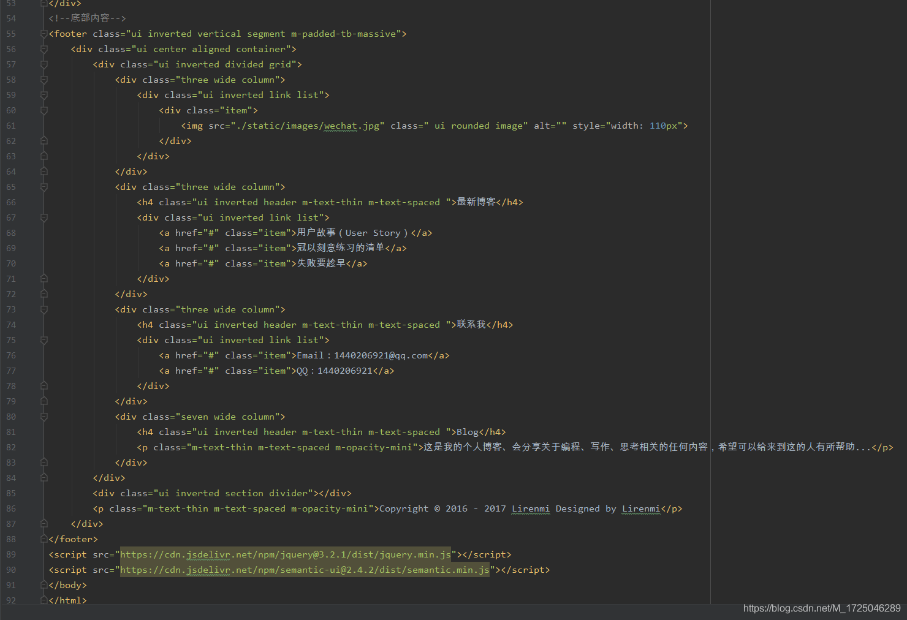Collapse the inverted divided grid div fold, line 57
Viewport: 907px width, 620px height.
pos(44,64)
